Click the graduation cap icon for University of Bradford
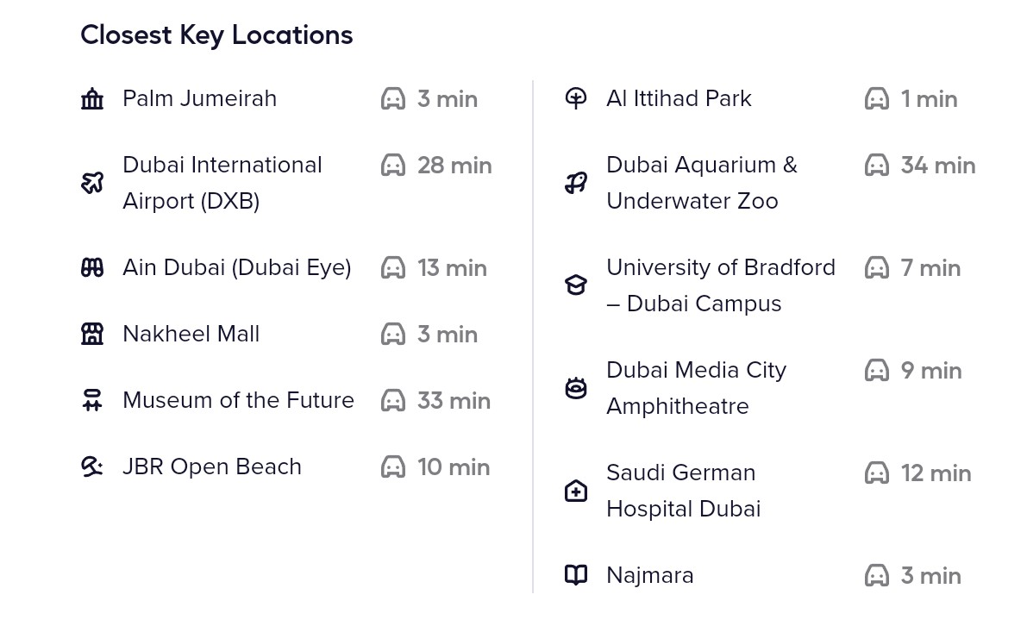Image resolution: width=1027 pixels, height=626 pixels. click(x=576, y=285)
